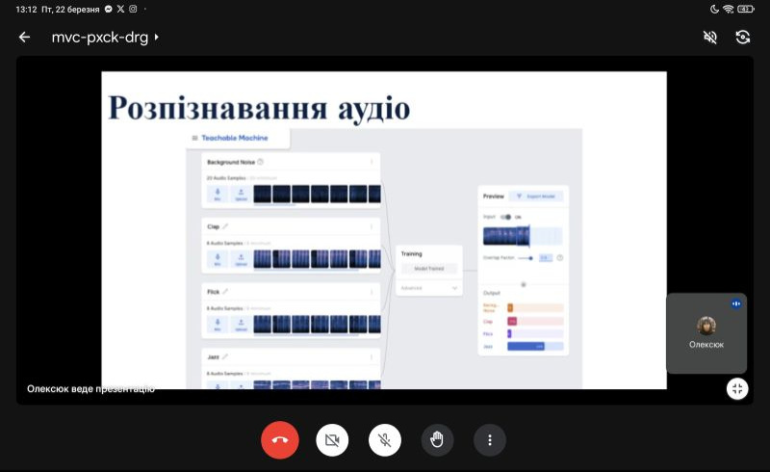End the call with the red button
This screenshot has width=770, height=472.
(x=280, y=440)
